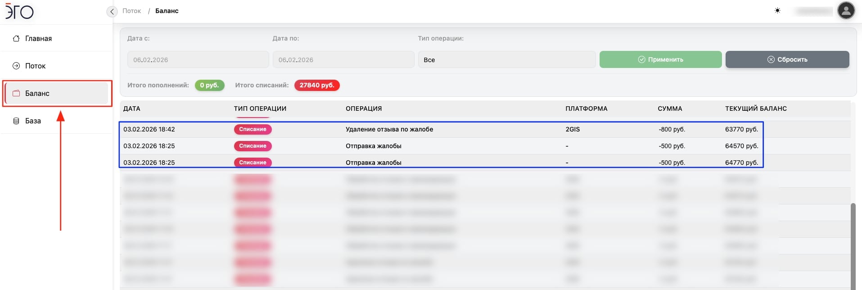Collapse the sidebar with chevron button
862x290 pixels.
[x=112, y=11]
